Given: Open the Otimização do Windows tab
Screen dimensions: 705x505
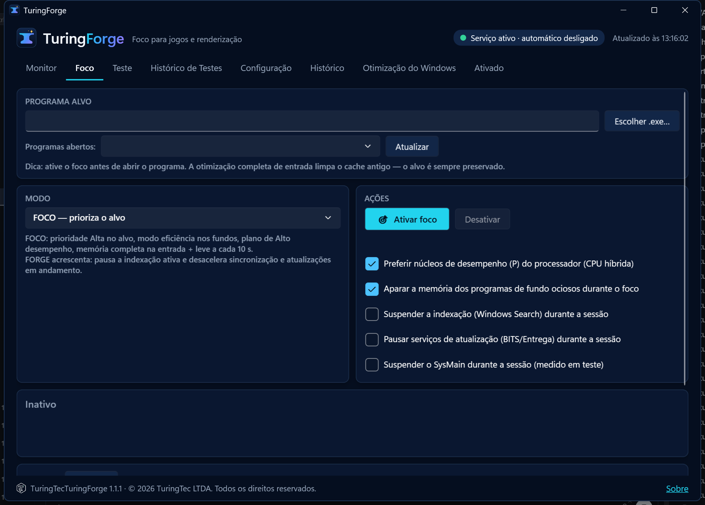Looking at the screenshot, I should 409,68.
